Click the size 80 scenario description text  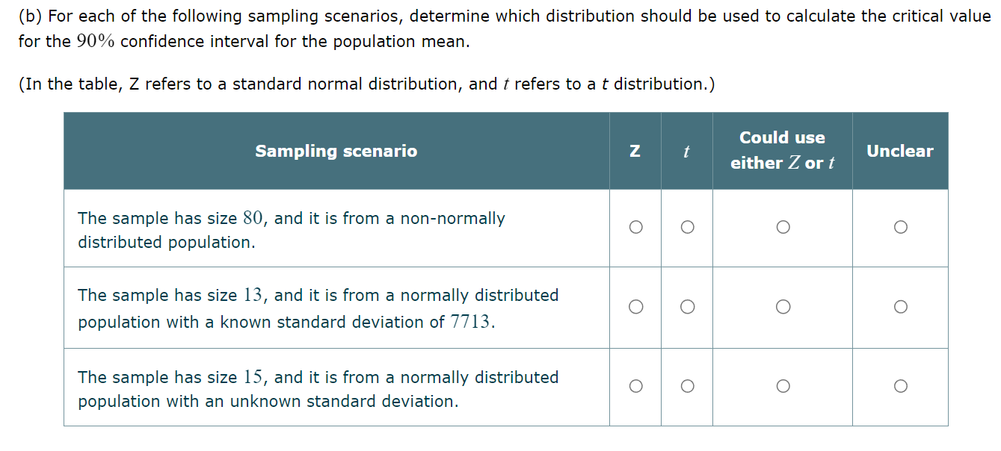292,229
